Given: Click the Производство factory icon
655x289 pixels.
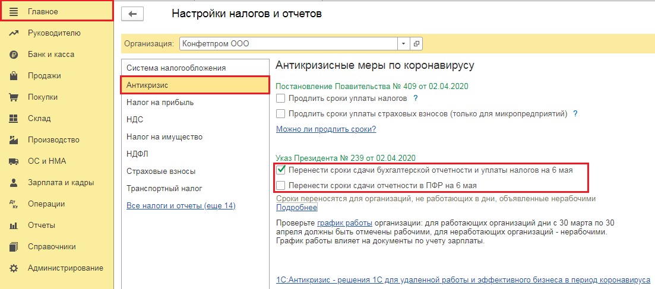Looking at the screenshot, I should [x=14, y=139].
